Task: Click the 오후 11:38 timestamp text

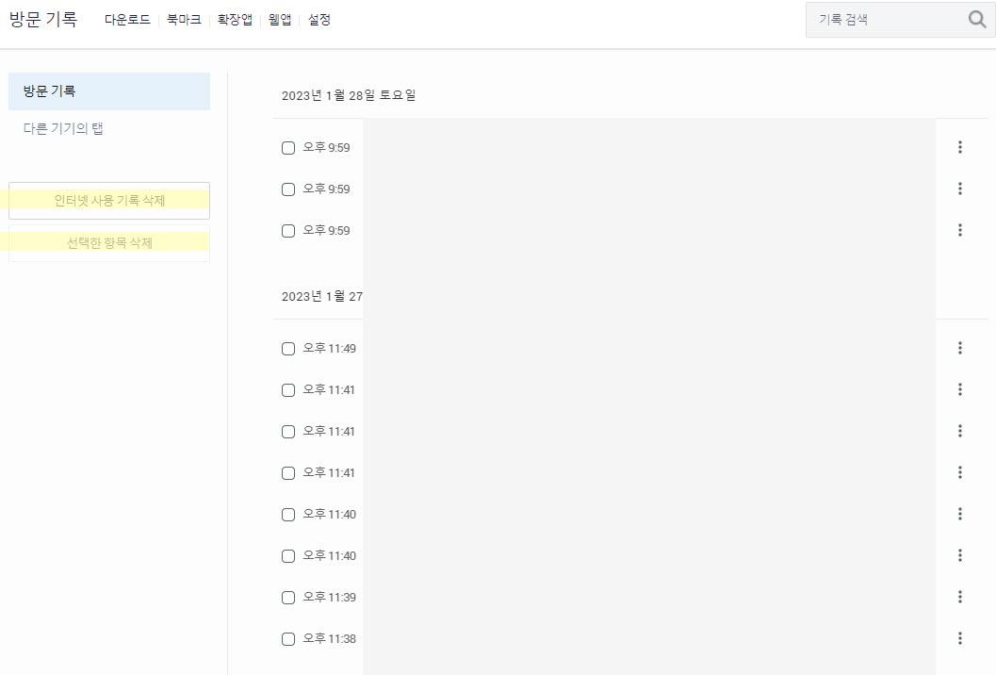Action: [x=329, y=639]
